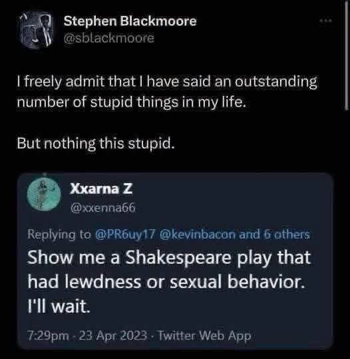Screen dimensions: 350x359
Task: Open Xxarna Z's round avatar
Action: tap(44, 194)
